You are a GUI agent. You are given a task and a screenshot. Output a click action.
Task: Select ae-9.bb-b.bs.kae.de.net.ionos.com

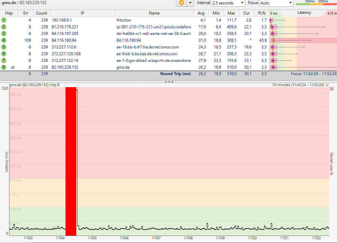pos(147,54)
